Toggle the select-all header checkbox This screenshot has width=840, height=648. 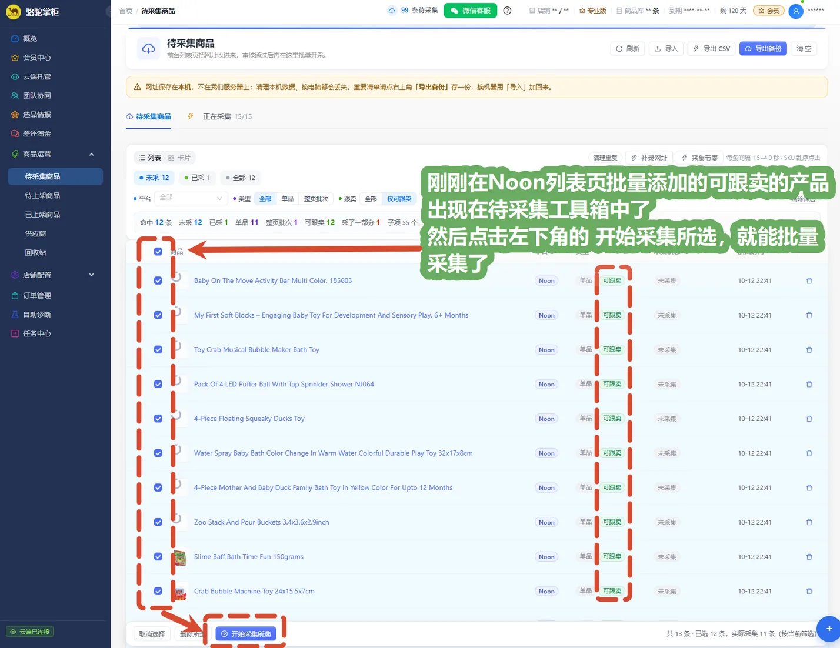(x=158, y=252)
